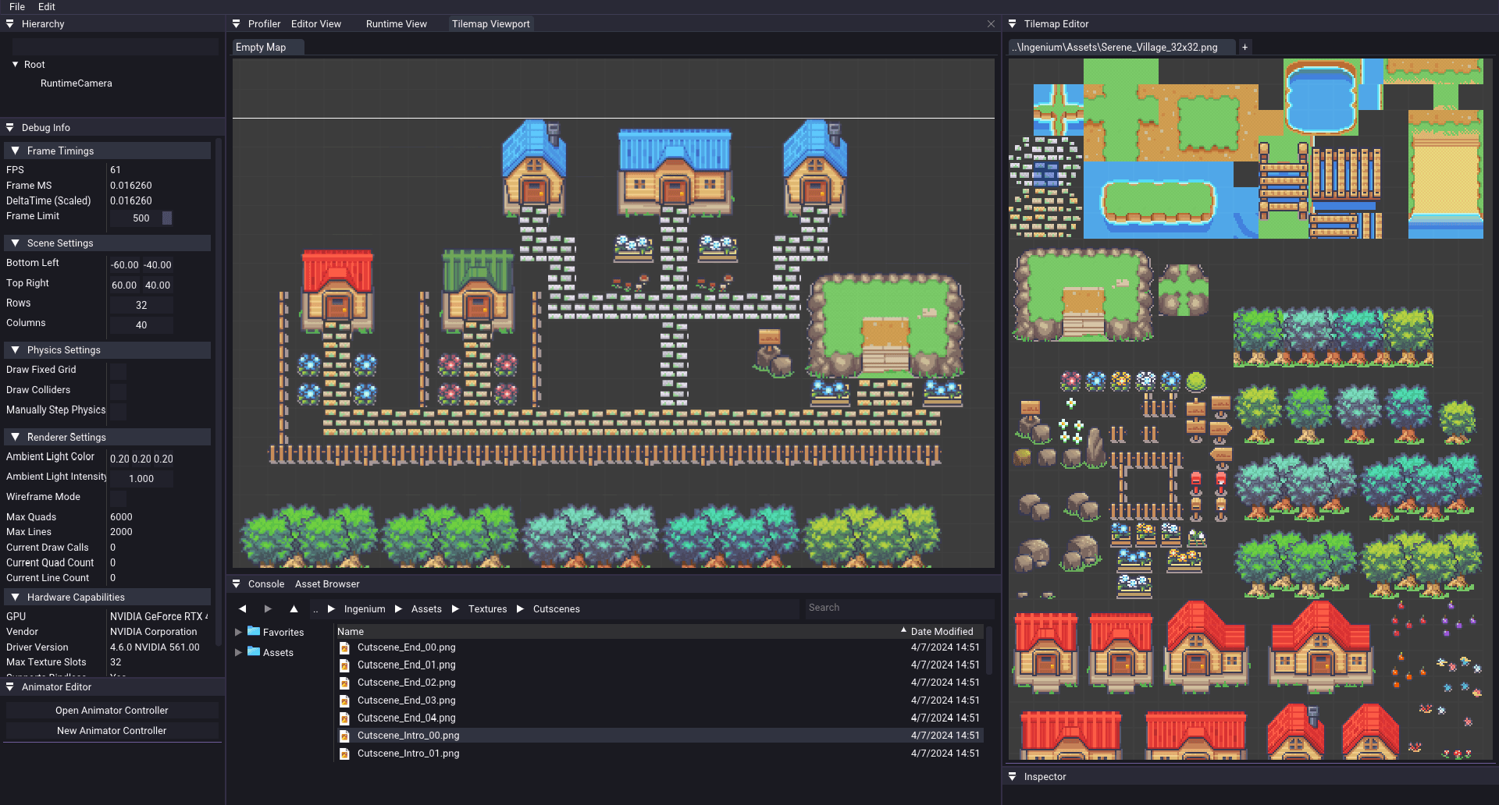Toggle Wireframe Mode
This screenshot has height=805, width=1499.
tap(118, 498)
